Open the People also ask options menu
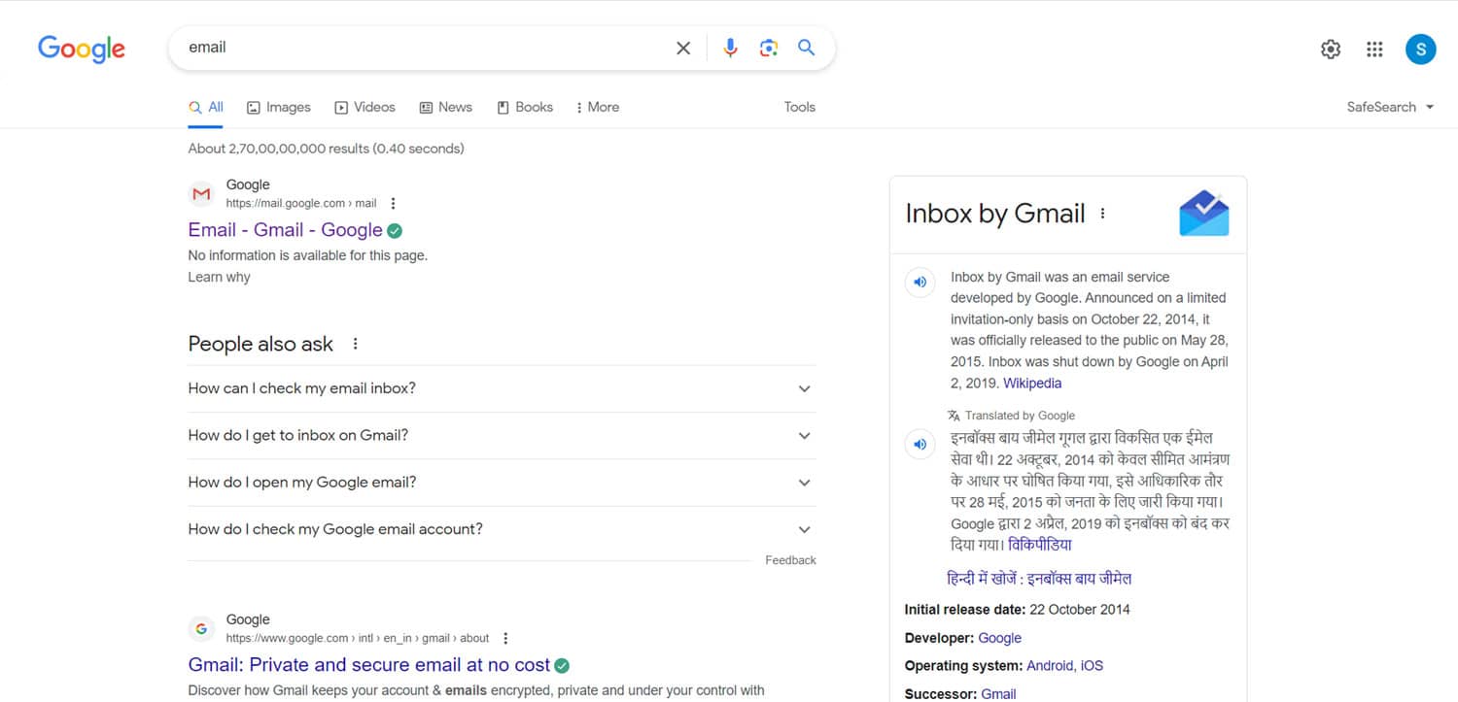The height and width of the screenshot is (702, 1458). pos(356,344)
